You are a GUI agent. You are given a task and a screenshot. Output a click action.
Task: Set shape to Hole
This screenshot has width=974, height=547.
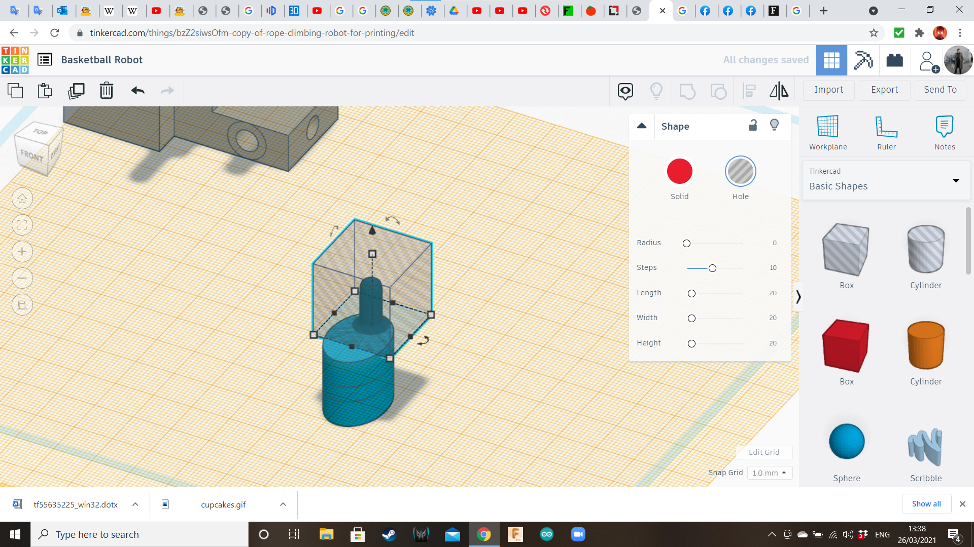pos(740,171)
